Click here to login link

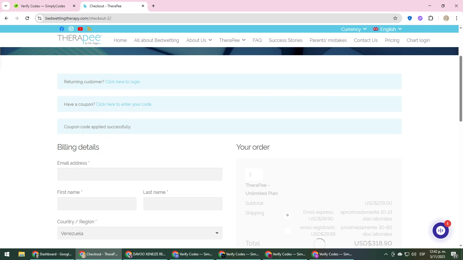[123, 82]
